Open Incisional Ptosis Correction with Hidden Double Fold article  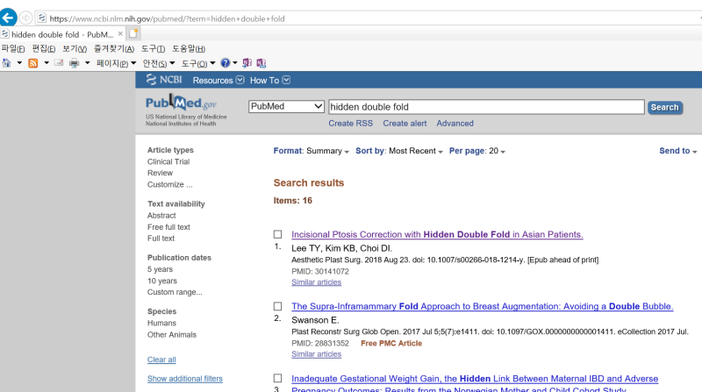click(437, 234)
